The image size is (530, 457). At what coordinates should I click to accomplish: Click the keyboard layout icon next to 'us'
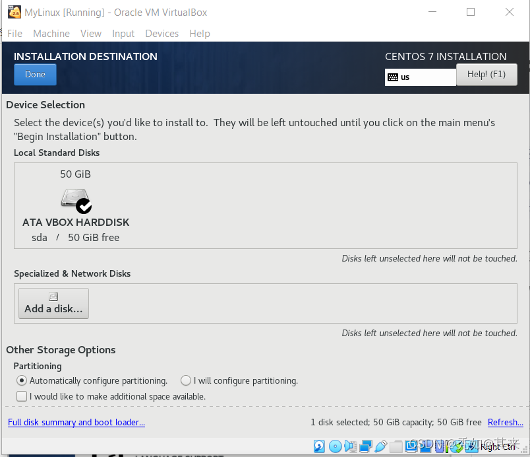click(x=392, y=77)
